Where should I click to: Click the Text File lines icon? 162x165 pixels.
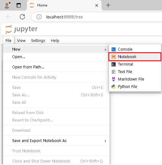114,72
